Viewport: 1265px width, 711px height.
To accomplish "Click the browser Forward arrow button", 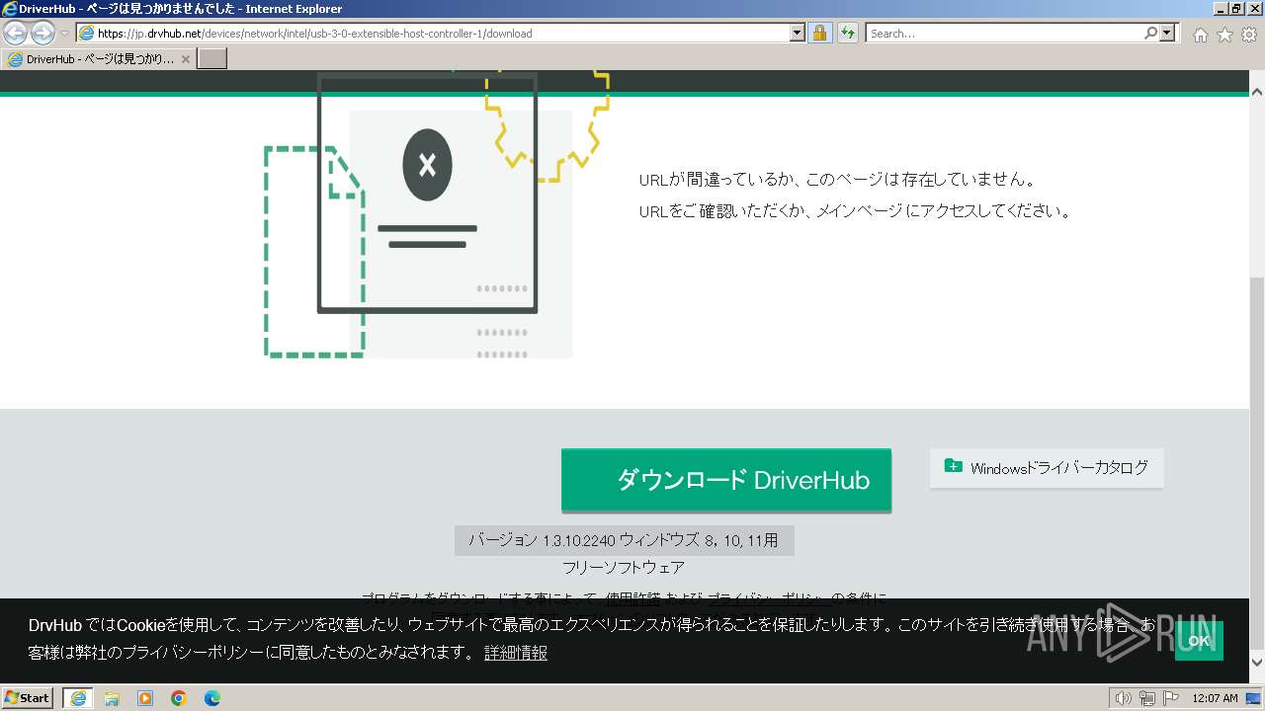I will (x=42, y=33).
